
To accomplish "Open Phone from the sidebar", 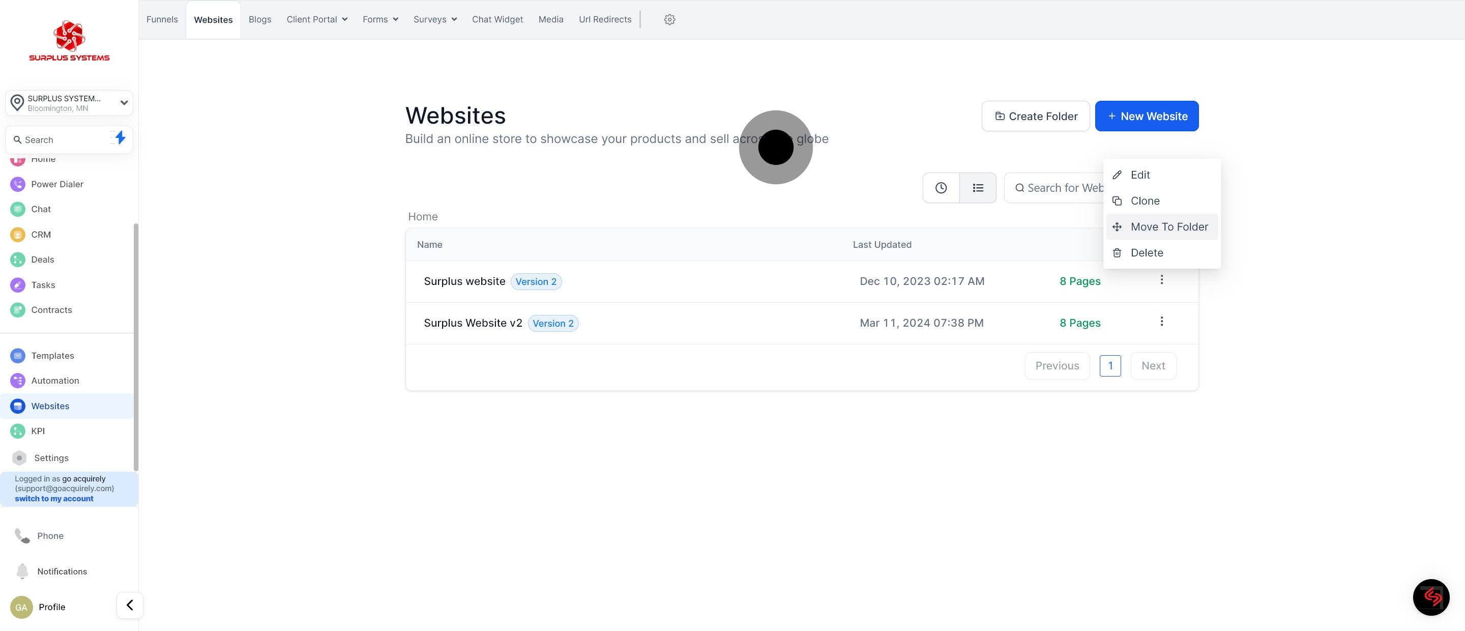I will [50, 536].
